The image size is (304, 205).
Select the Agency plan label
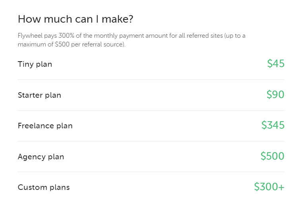pyautogui.click(x=41, y=157)
